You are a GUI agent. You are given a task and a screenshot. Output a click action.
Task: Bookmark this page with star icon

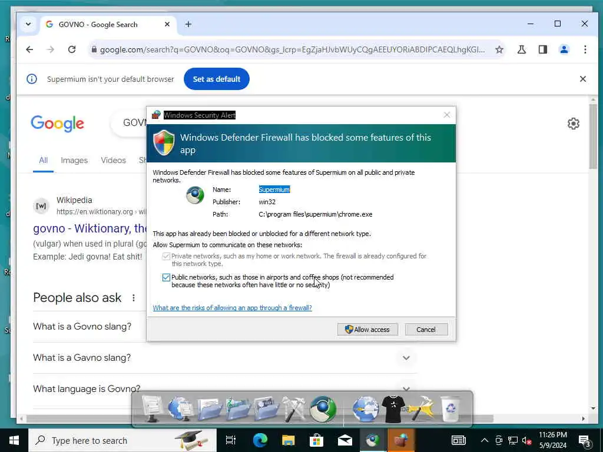pos(499,49)
